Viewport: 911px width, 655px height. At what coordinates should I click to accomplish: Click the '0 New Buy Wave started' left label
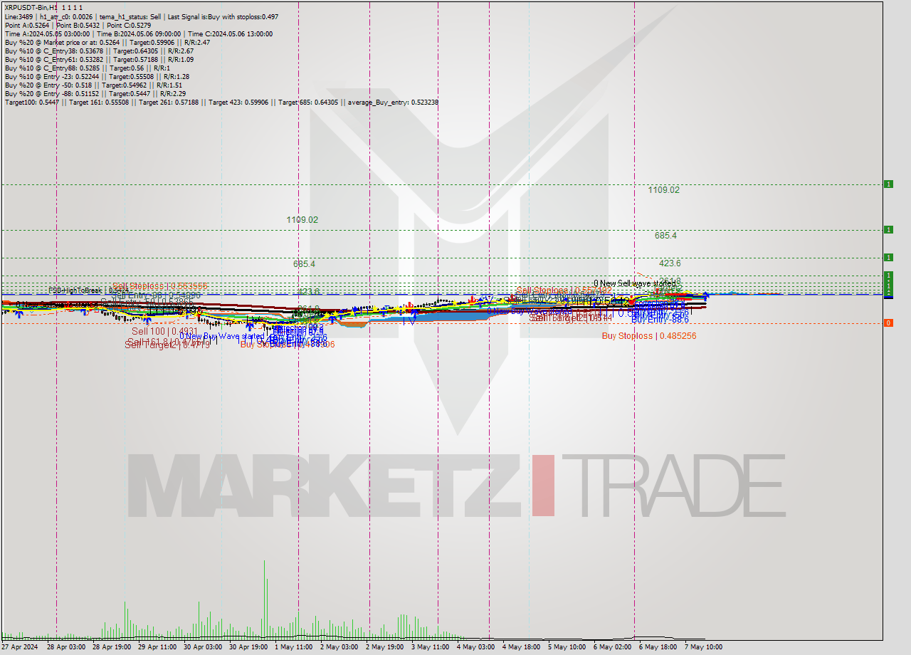coord(221,336)
